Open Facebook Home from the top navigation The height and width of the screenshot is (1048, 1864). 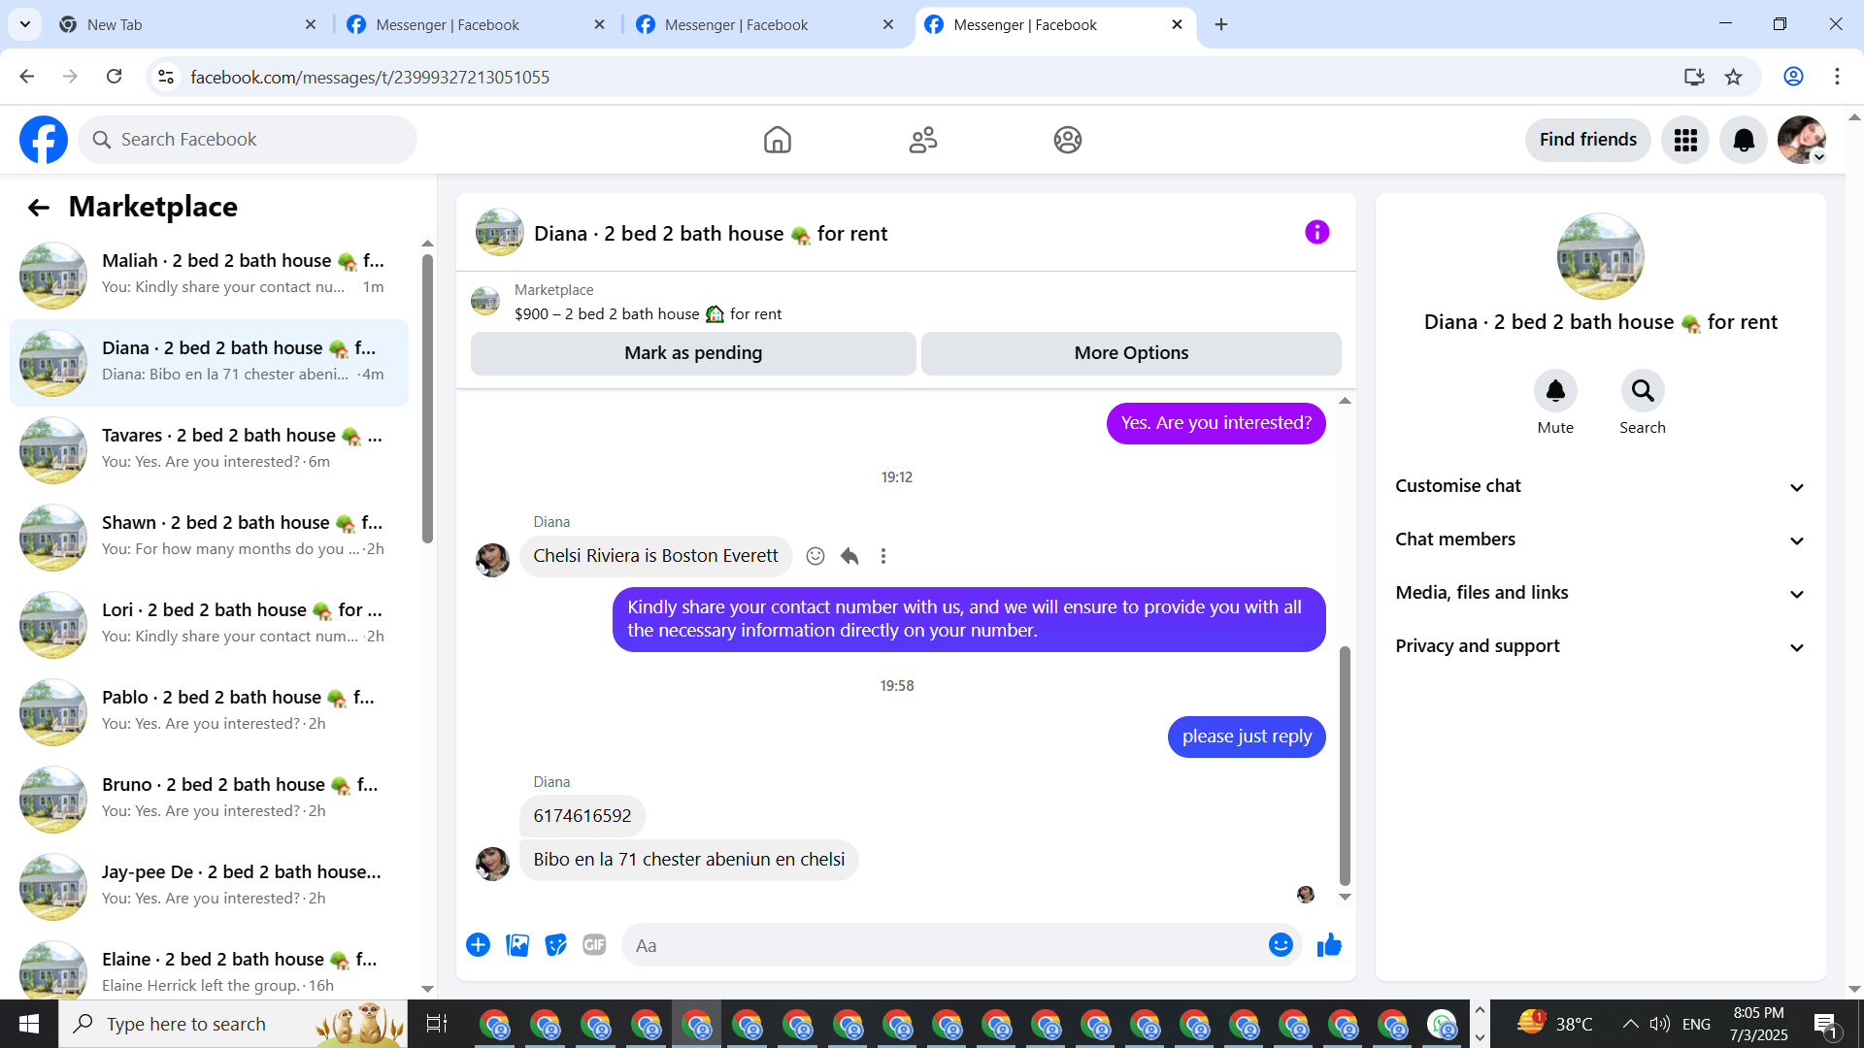point(777,140)
